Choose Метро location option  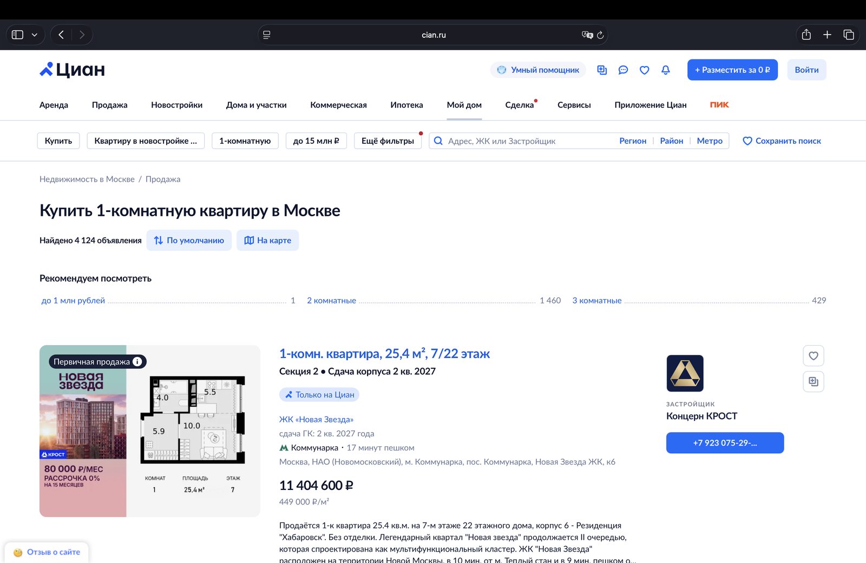click(x=710, y=141)
